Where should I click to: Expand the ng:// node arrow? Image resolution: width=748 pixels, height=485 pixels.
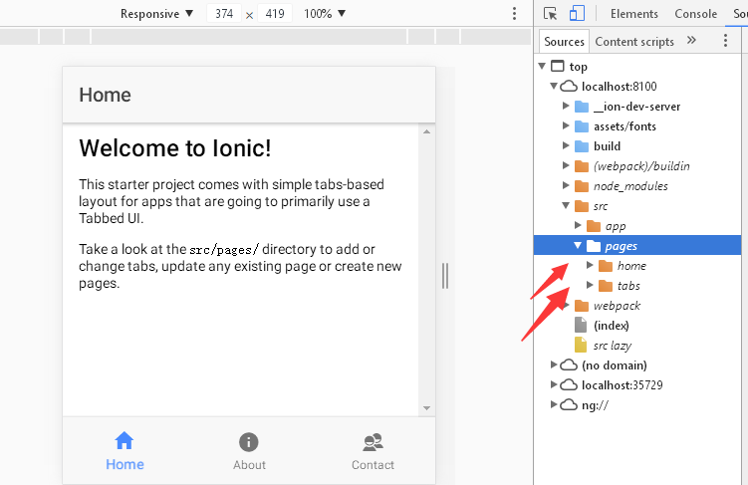coord(554,404)
